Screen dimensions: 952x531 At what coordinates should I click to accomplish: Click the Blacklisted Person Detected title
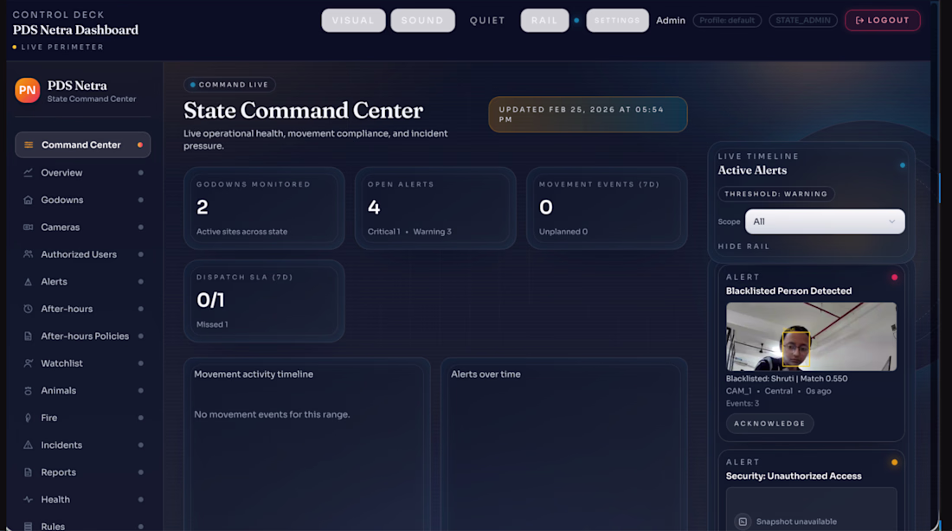coord(788,291)
